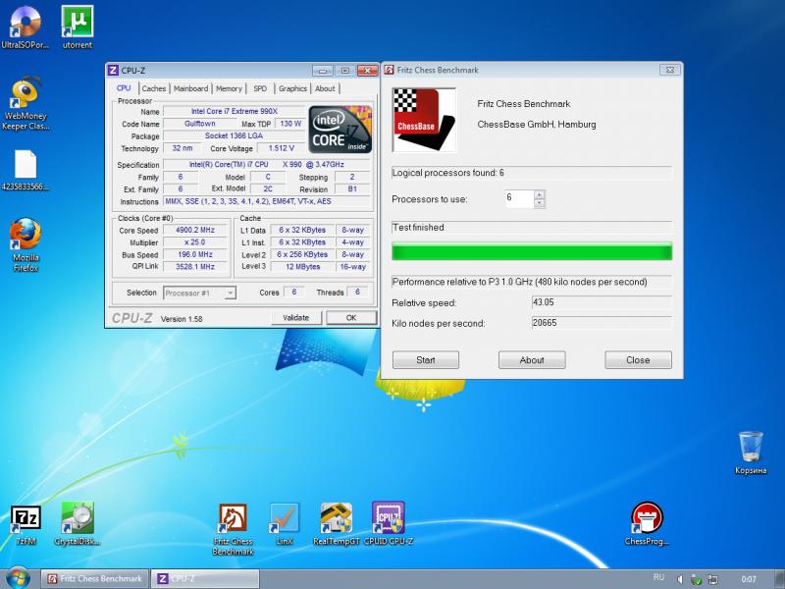Viewport: 785px width, 589px height.
Task: Click the green test progress bar
Action: click(x=532, y=252)
